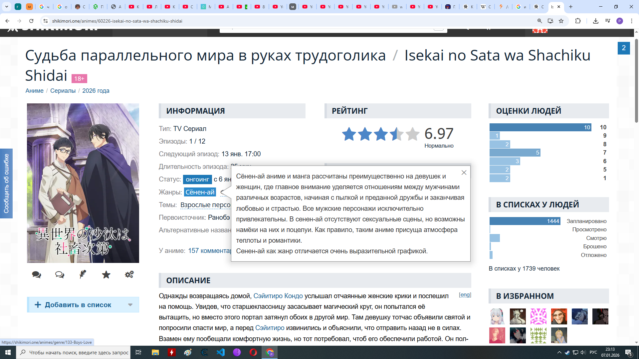The height and width of the screenshot is (359, 639).
Task: Expand the Добавить в список dropdown arrow
Action: pyautogui.click(x=130, y=305)
